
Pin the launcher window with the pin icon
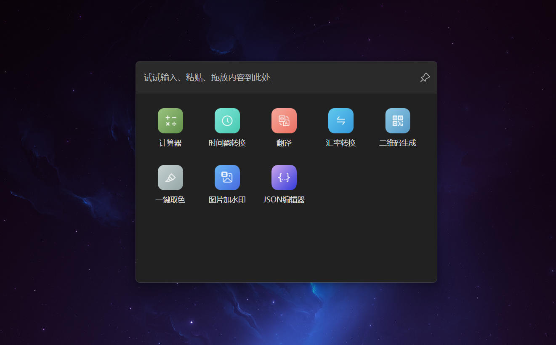tap(425, 77)
